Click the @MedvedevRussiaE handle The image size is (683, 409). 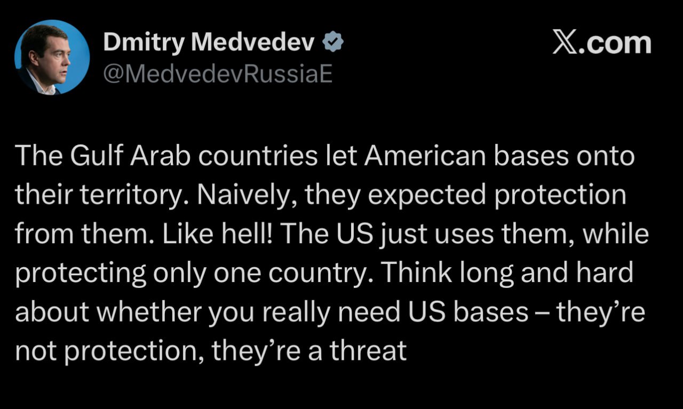click(x=218, y=75)
